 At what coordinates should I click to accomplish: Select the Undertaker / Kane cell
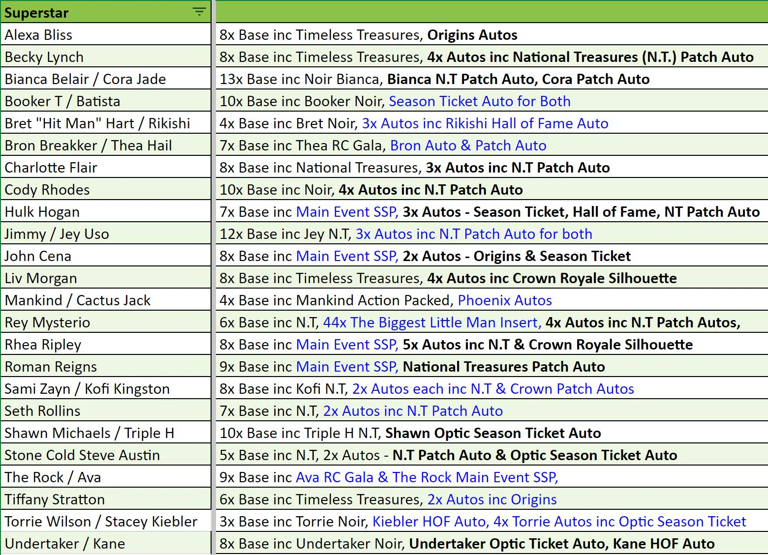click(106, 543)
